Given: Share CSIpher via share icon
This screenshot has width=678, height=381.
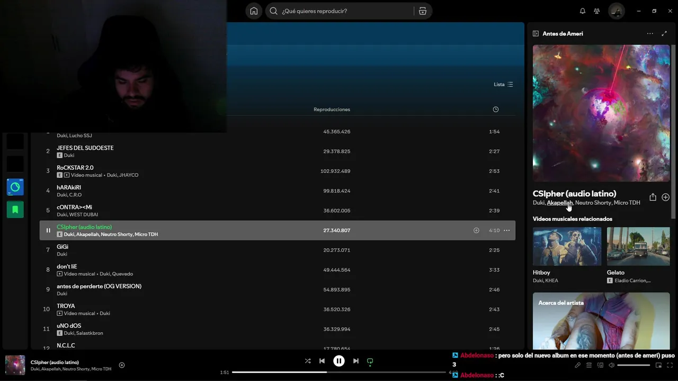Looking at the screenshot, I should [x=653, y=197].
